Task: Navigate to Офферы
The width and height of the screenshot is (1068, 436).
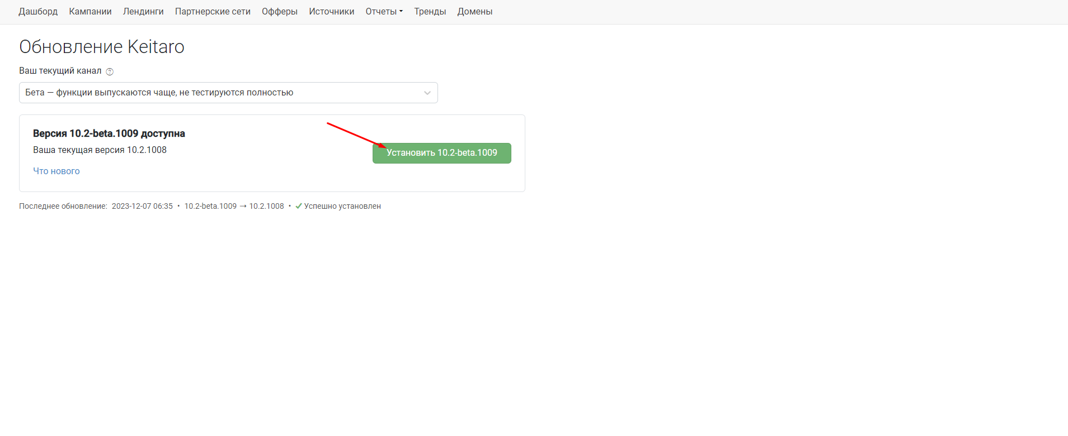Action: 280,11
